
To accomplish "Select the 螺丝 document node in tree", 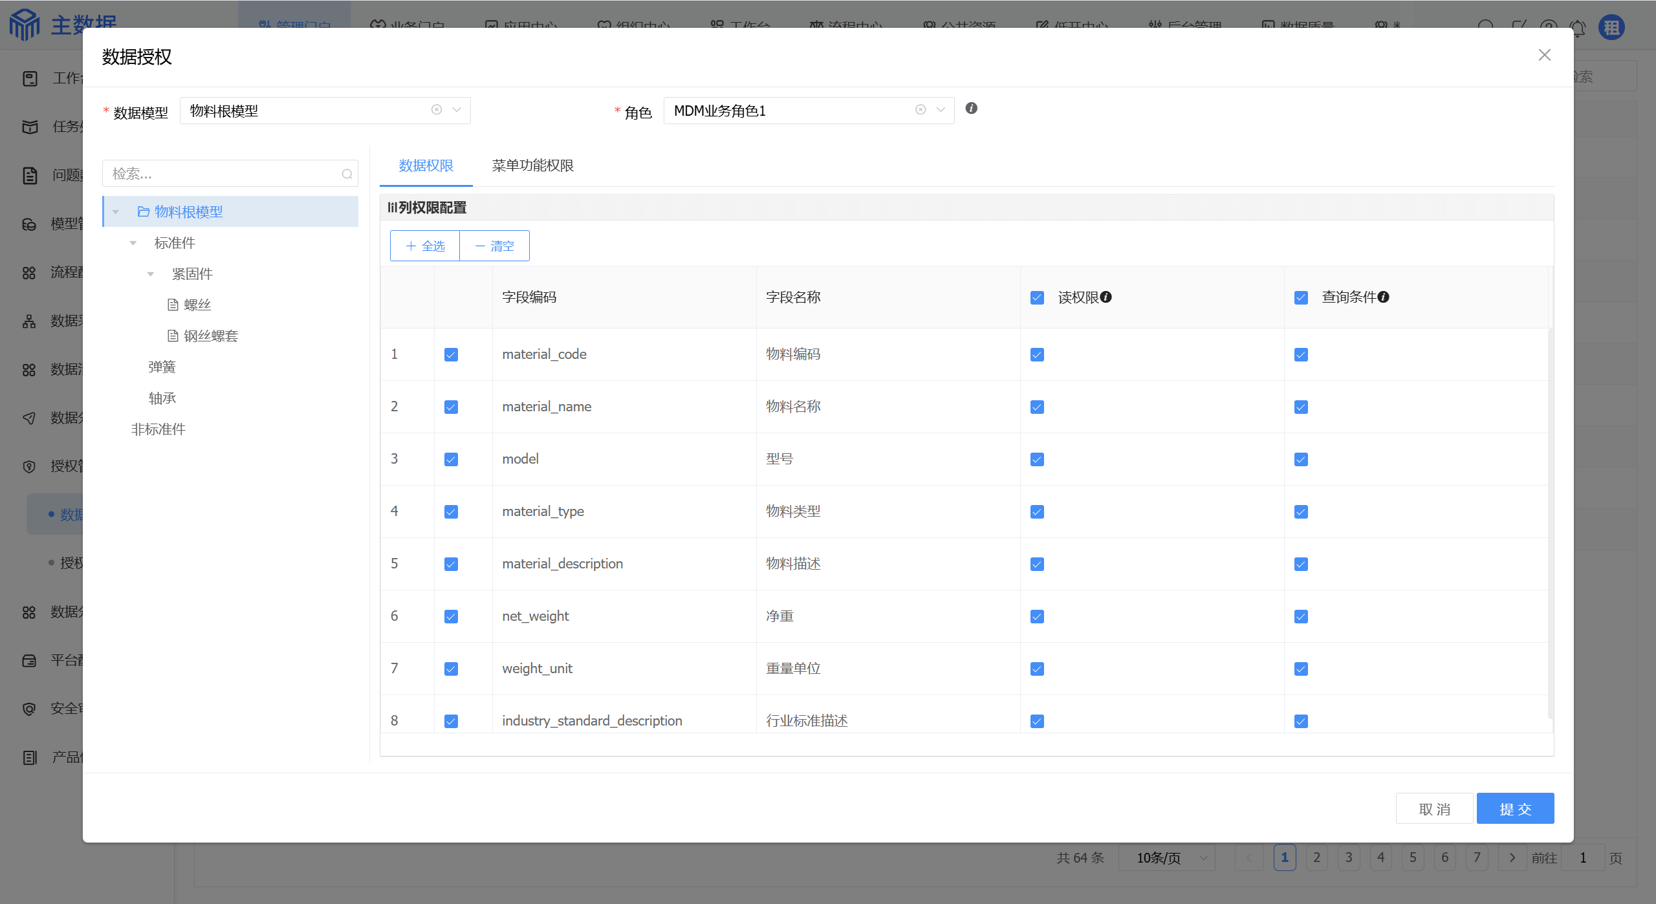I will tap(197, 305).
